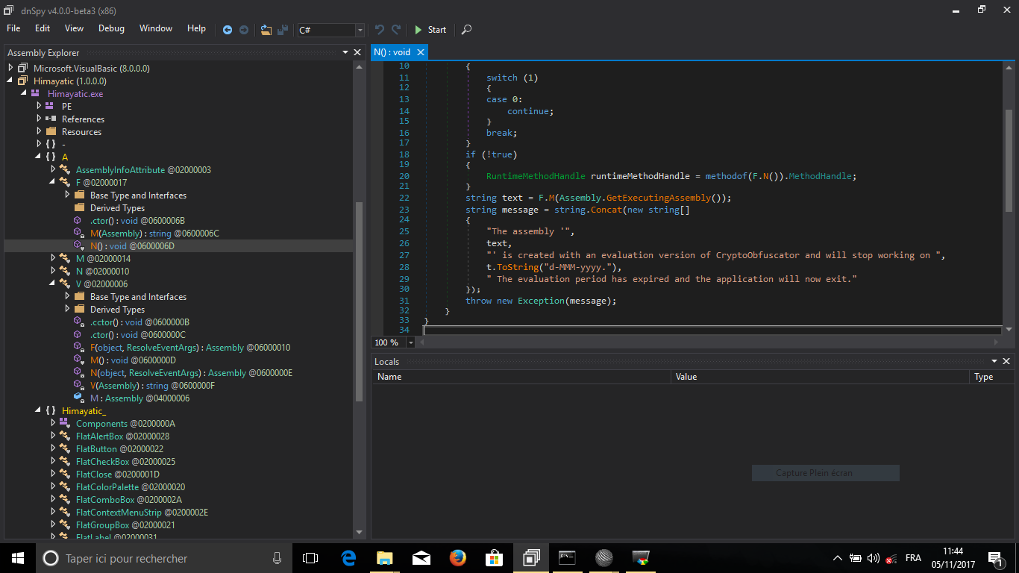Screen dimensions: 1019x573
Task: Select M() : void @0600000D method
Action: click(134, 360)
